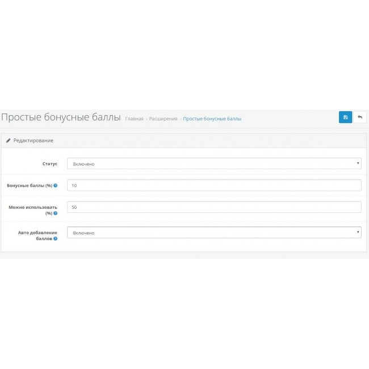Click the Простые бонусные баллы breadcrumb

(x=212, y=119)
